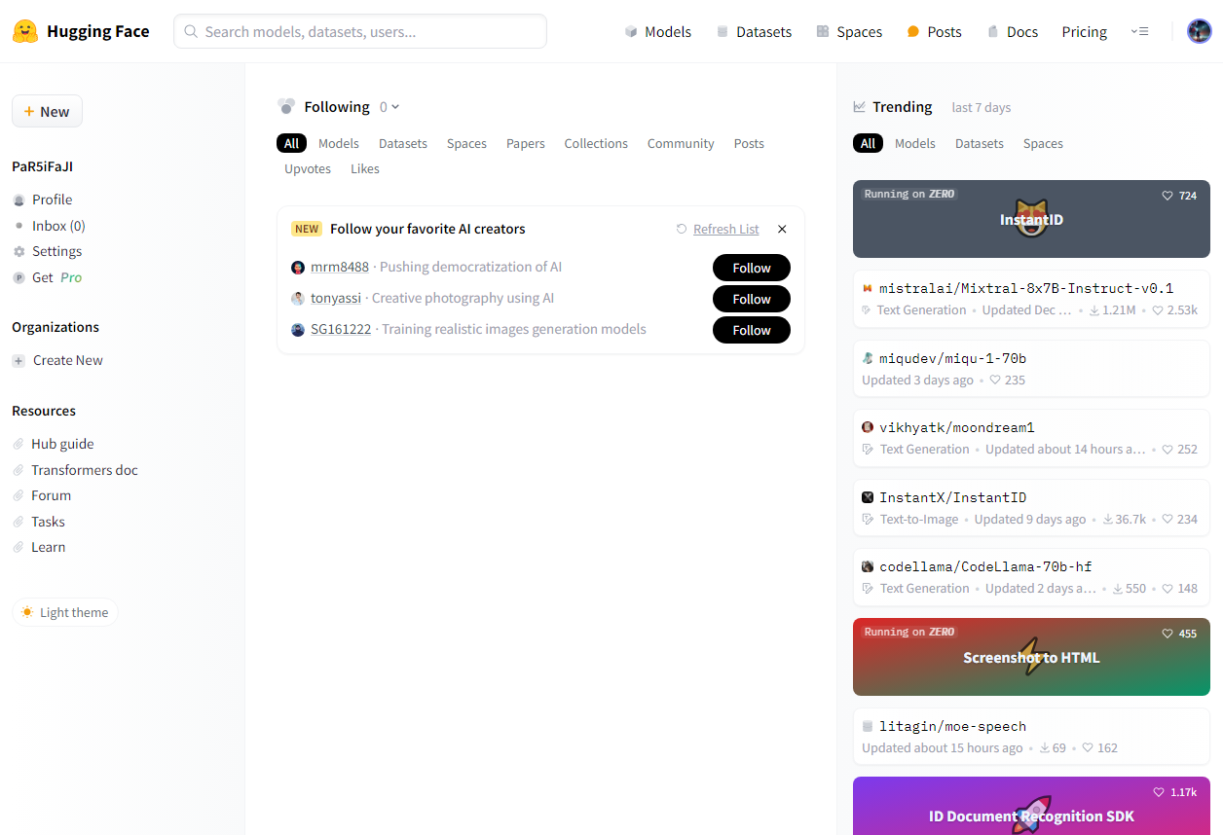Click the Settings gear icon

(x=19, y=251)
